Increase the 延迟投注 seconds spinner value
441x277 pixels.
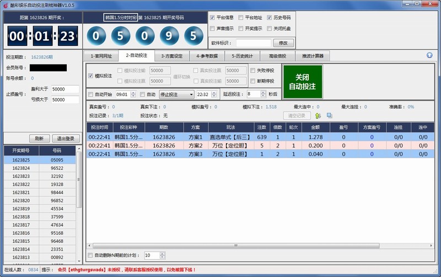pyautogui.click(x=264, y=92)
